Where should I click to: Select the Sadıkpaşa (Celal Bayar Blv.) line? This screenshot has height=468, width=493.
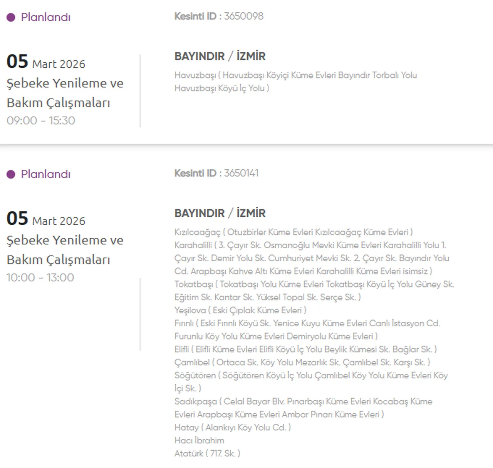[x=303, y=401]
